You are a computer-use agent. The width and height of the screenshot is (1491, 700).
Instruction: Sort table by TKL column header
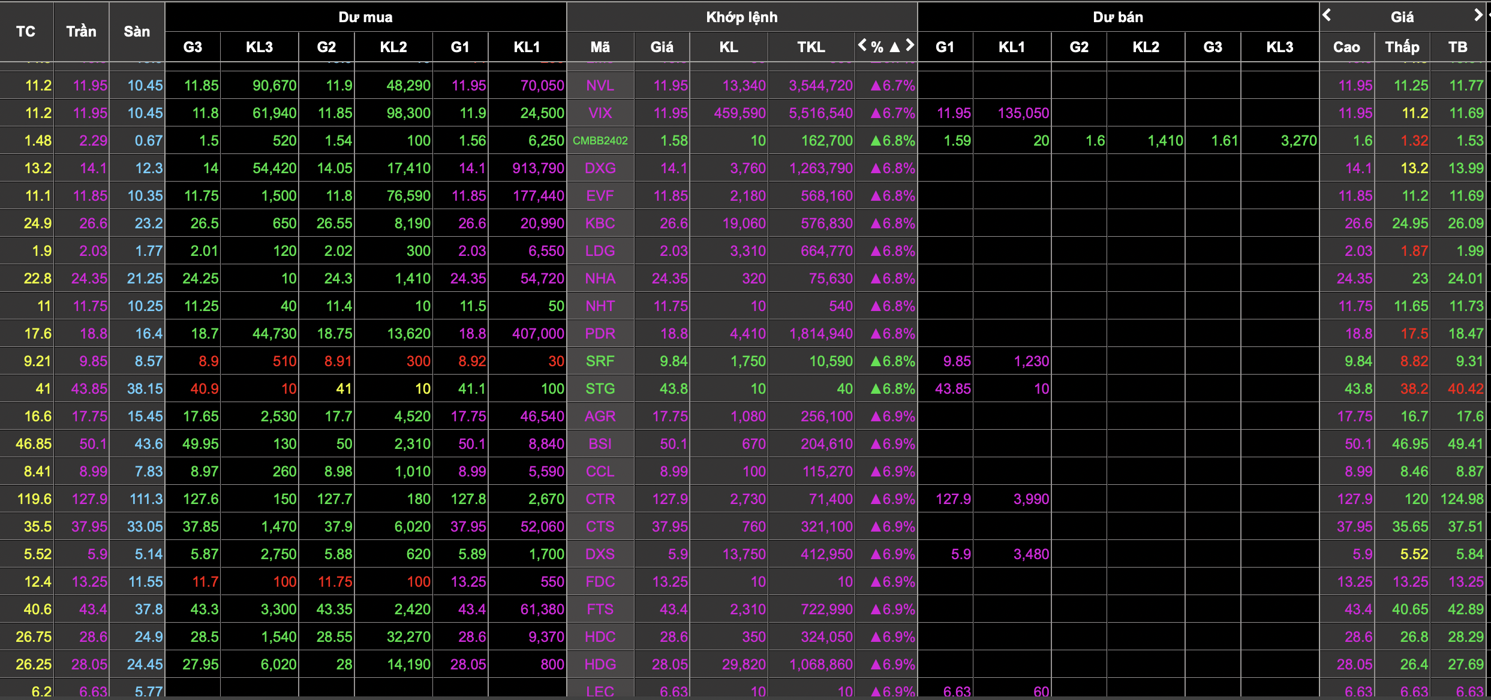tap(811, 47)
